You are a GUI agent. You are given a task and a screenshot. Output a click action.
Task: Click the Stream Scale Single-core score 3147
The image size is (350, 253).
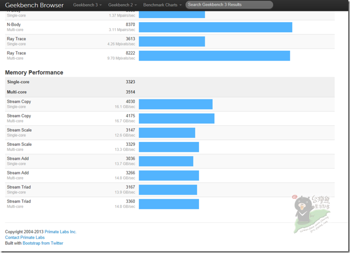tap(130, 130)
